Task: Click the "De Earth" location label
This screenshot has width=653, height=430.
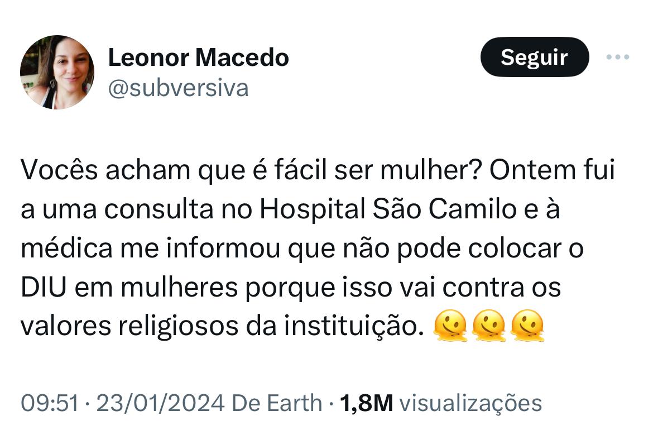Action: (x=276, y=403)
